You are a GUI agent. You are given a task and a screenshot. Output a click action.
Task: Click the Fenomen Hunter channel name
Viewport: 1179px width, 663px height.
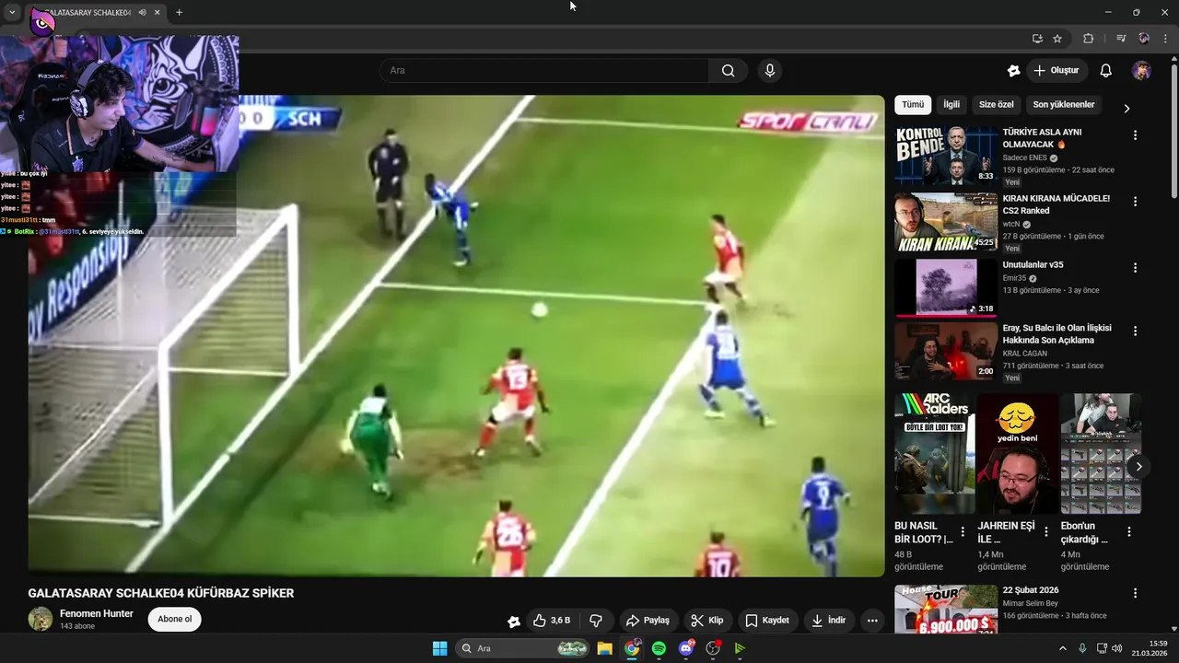97,613
